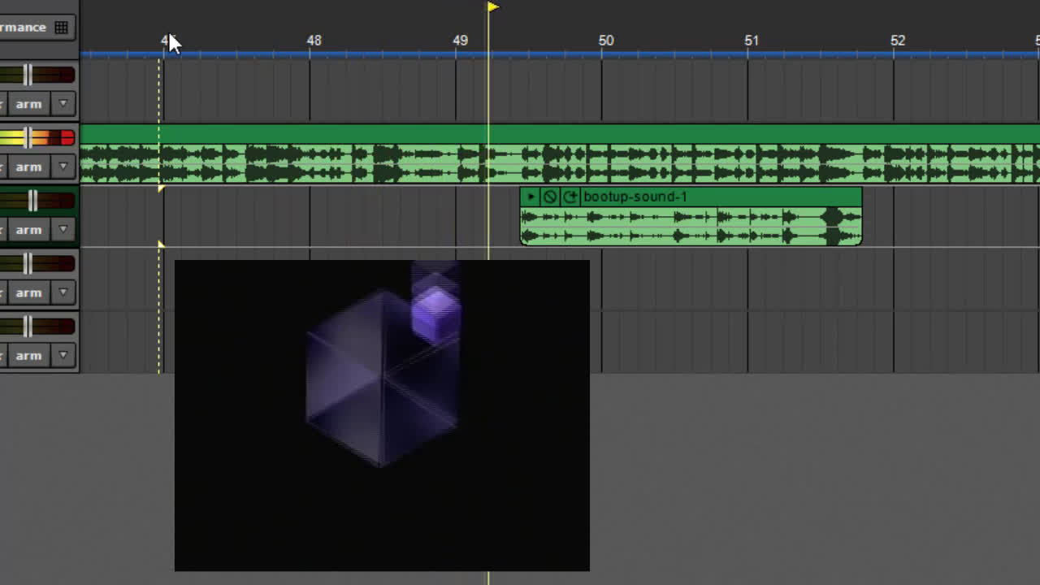Screen dimensions: 1040x585
Task: Toggle the loop icon on bootup-sound-1 clip
Action: (x=570, y=197)
